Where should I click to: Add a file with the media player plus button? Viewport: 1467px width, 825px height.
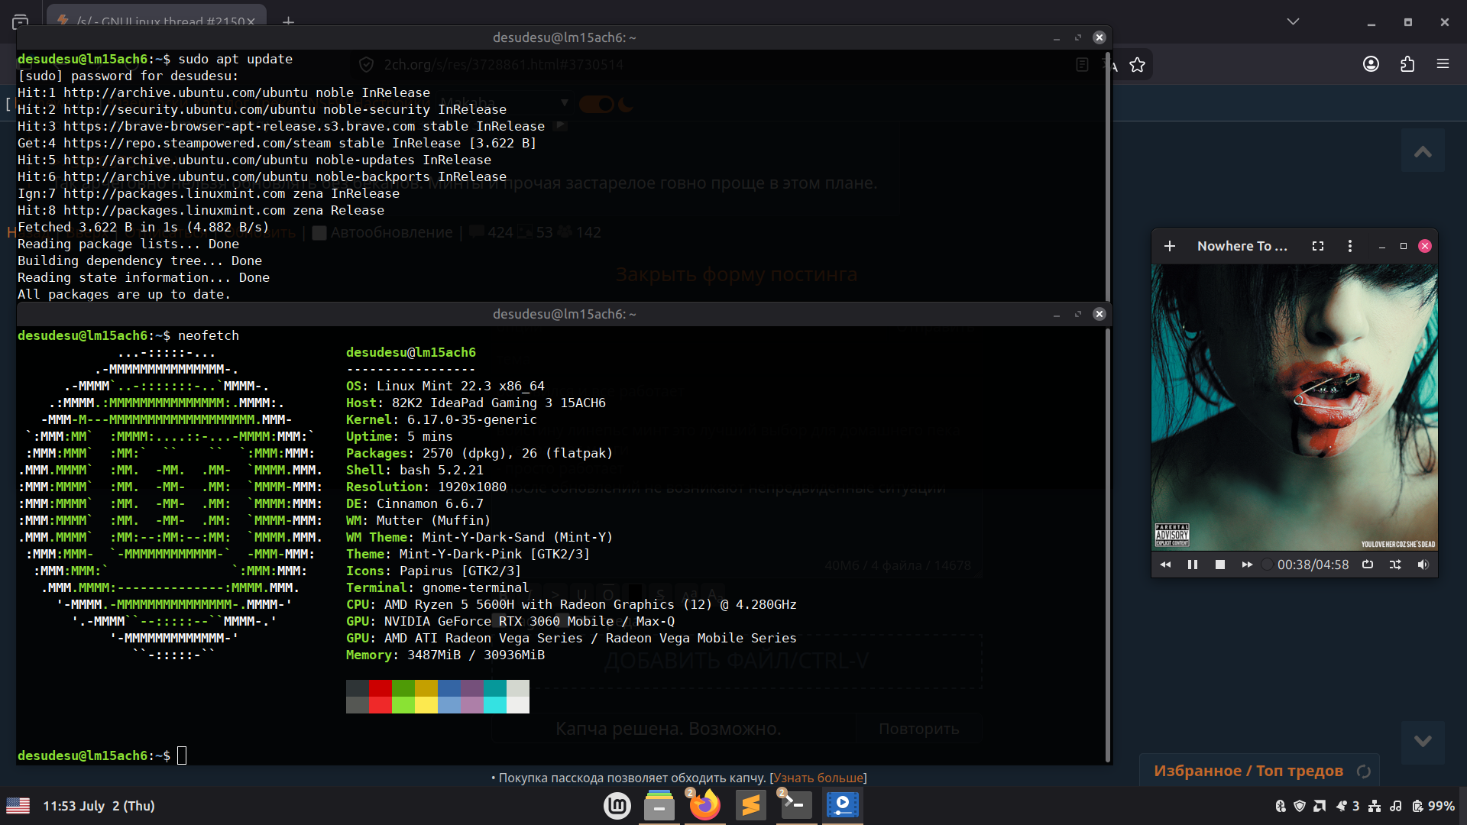pos(1169,246)
